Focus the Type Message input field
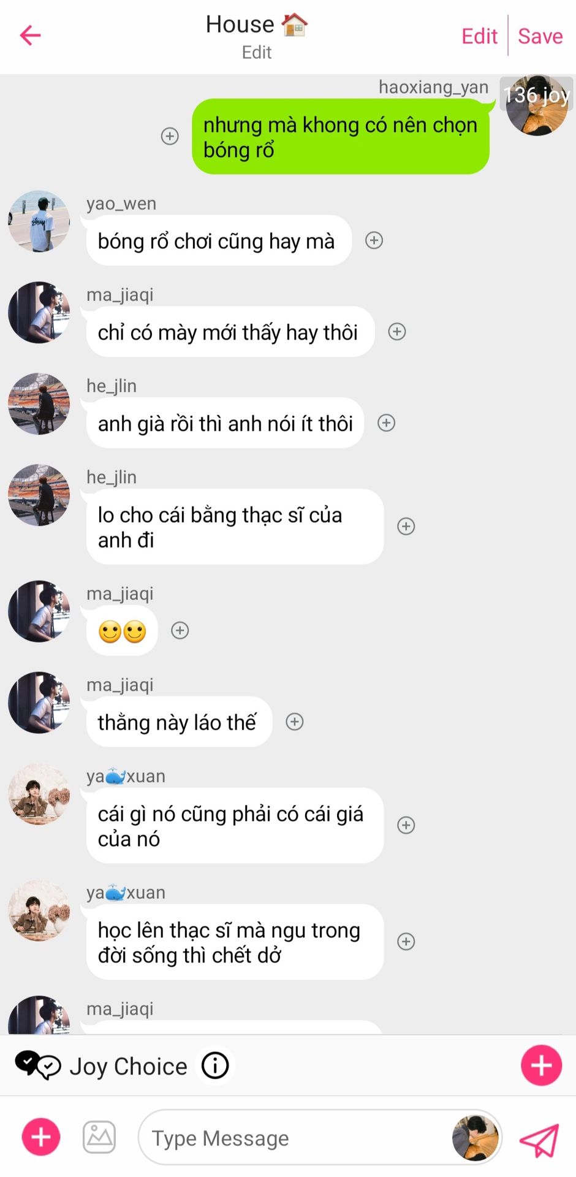This screenshot has height=1177, width=576. point(294,1138)
